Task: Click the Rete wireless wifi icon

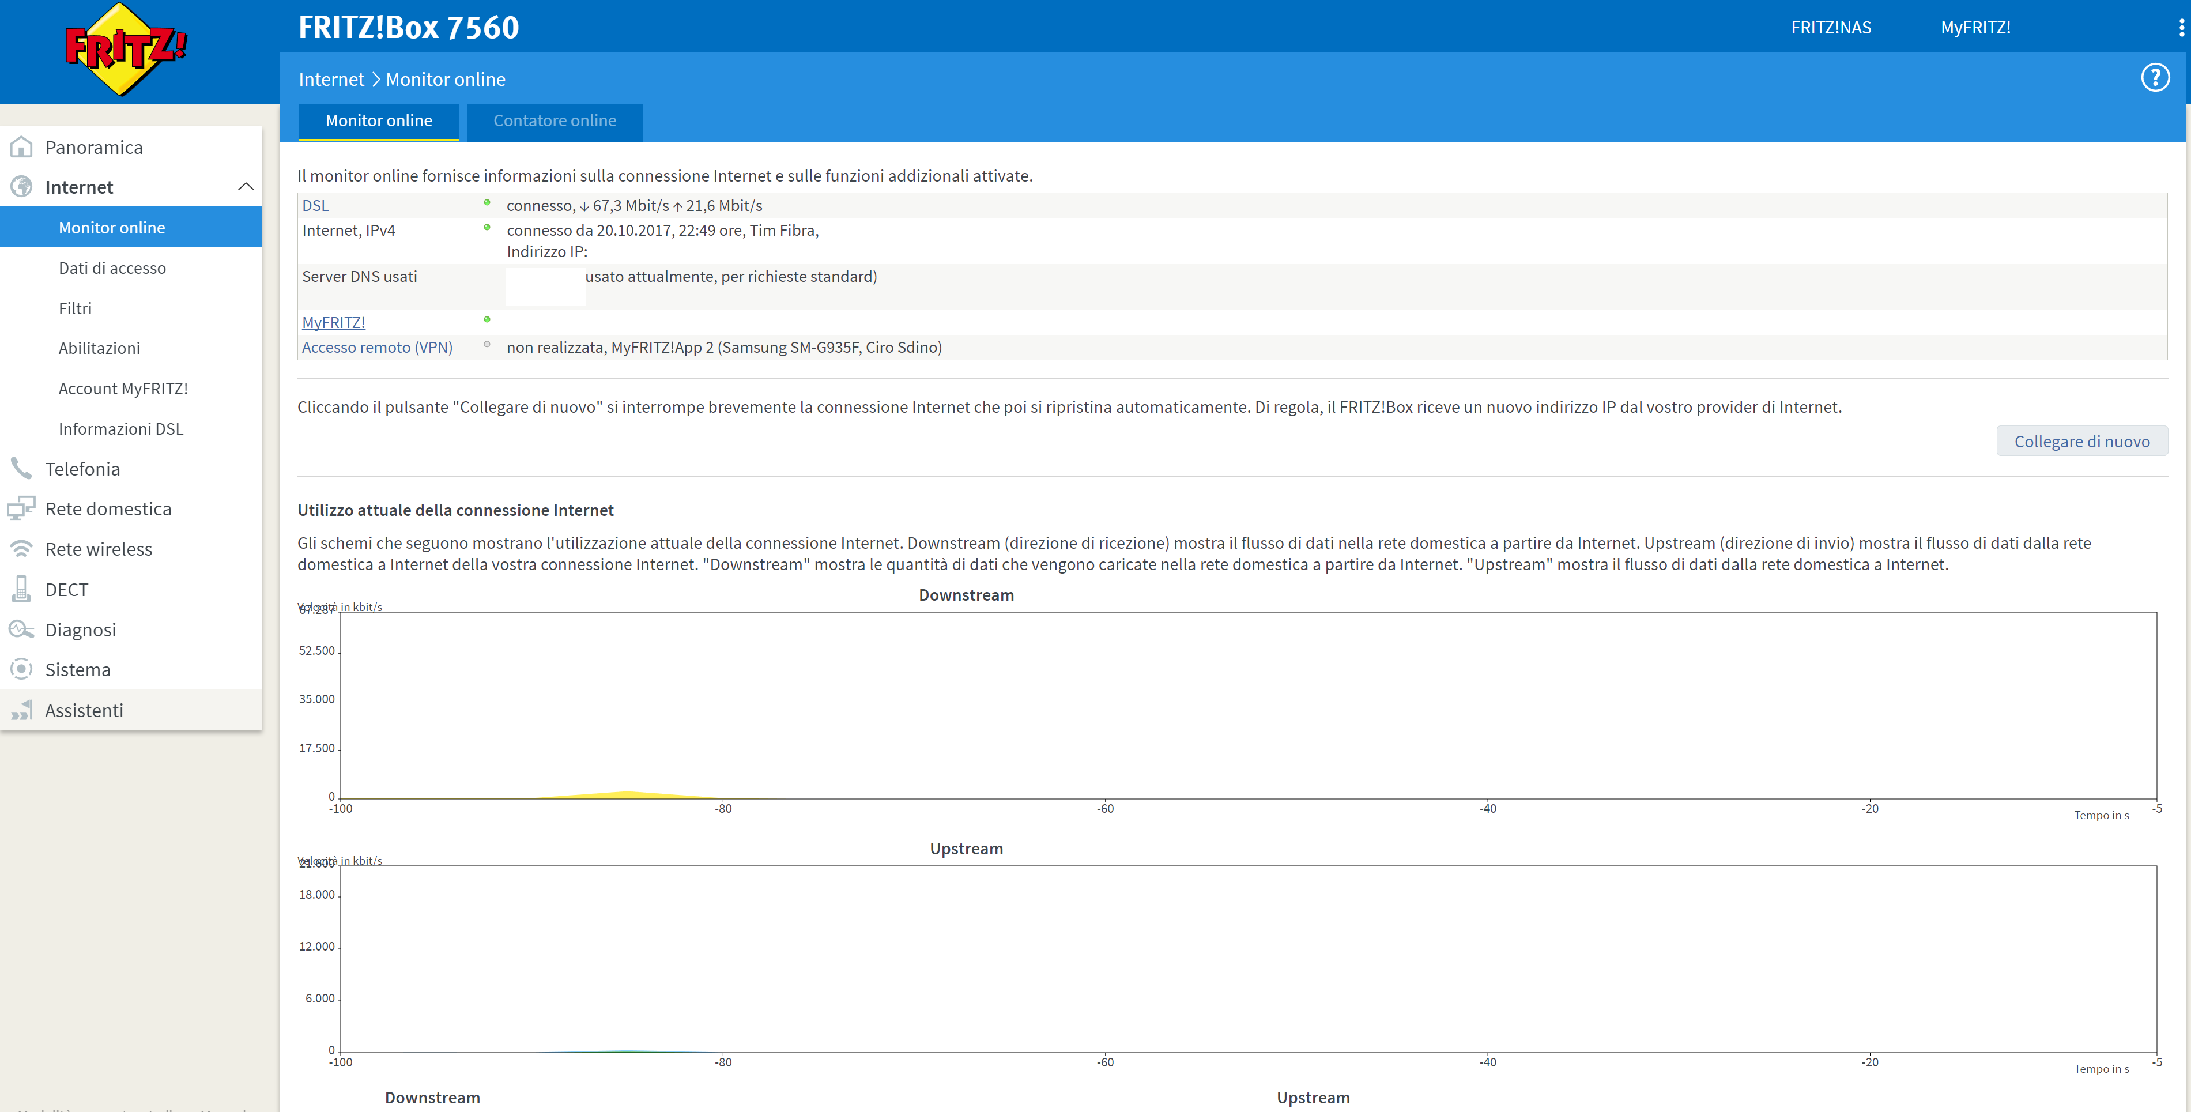Action: pyautogui.click(x=21, y=549)
